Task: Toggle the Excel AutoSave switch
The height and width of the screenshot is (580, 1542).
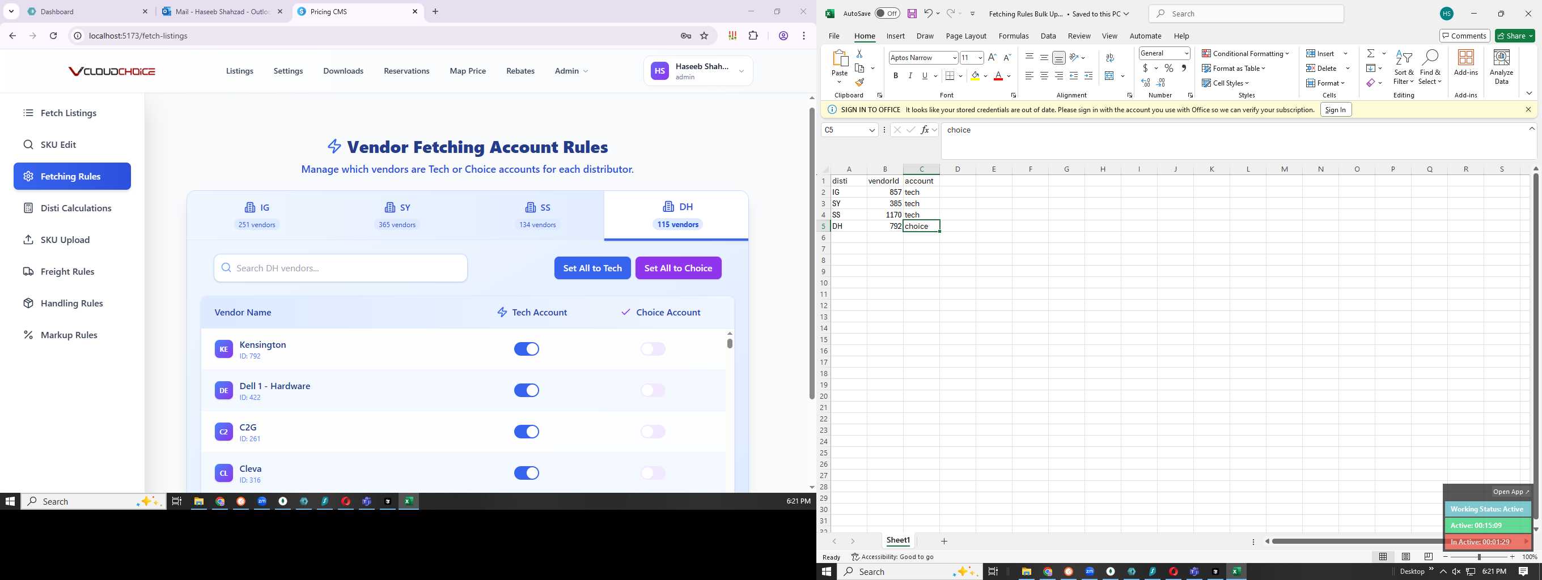Action: click(x=887, y=14)
